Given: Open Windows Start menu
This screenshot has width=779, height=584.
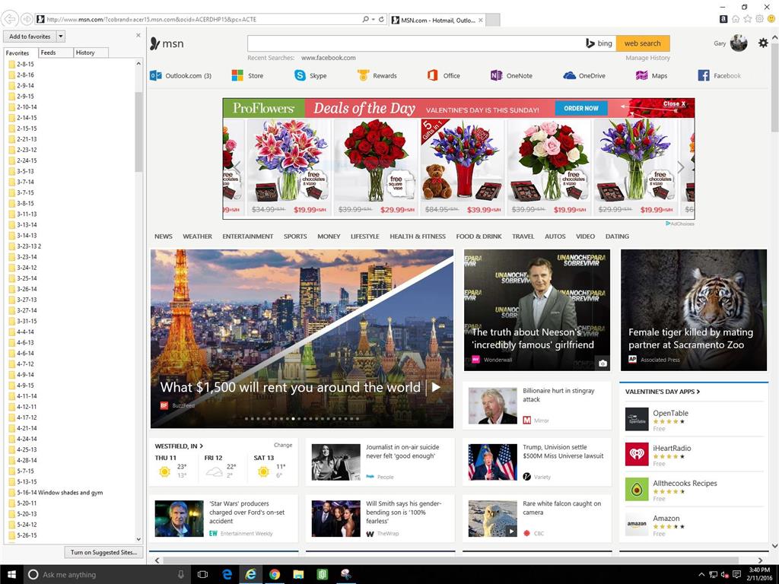Looking at the screenshot, I should 11,575.
